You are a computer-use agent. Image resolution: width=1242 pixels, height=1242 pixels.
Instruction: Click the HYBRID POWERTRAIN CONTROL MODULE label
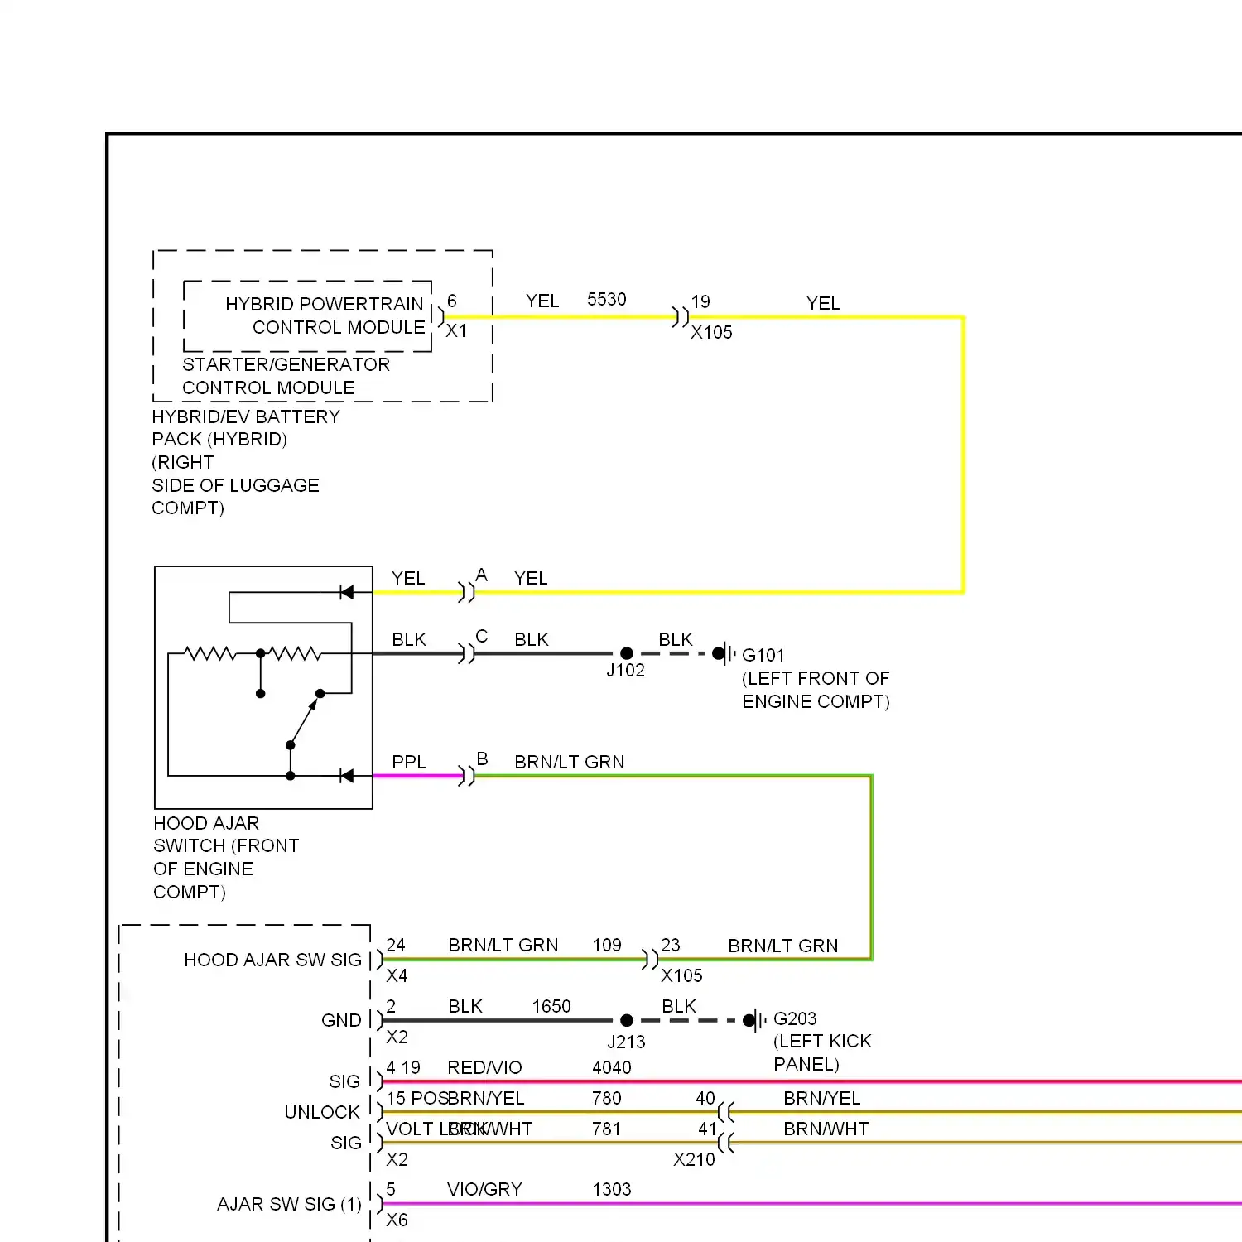tap(325, 315)
